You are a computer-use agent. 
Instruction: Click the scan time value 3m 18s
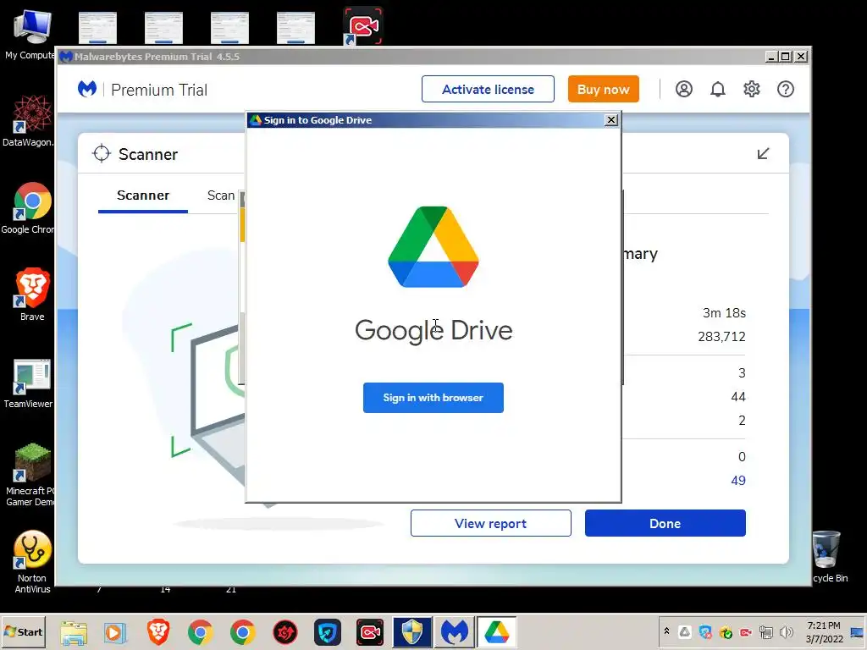click(x=724, y=313)
